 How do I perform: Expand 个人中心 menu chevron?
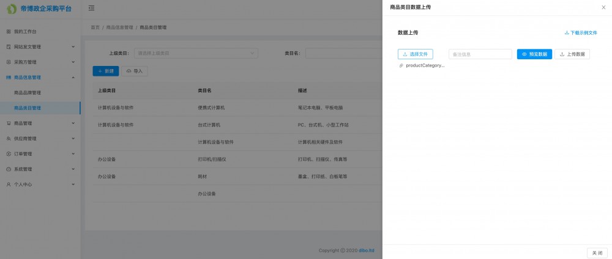point(73,184)
